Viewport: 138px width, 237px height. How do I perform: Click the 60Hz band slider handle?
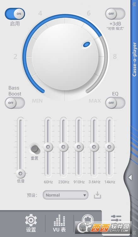point(48,147)
